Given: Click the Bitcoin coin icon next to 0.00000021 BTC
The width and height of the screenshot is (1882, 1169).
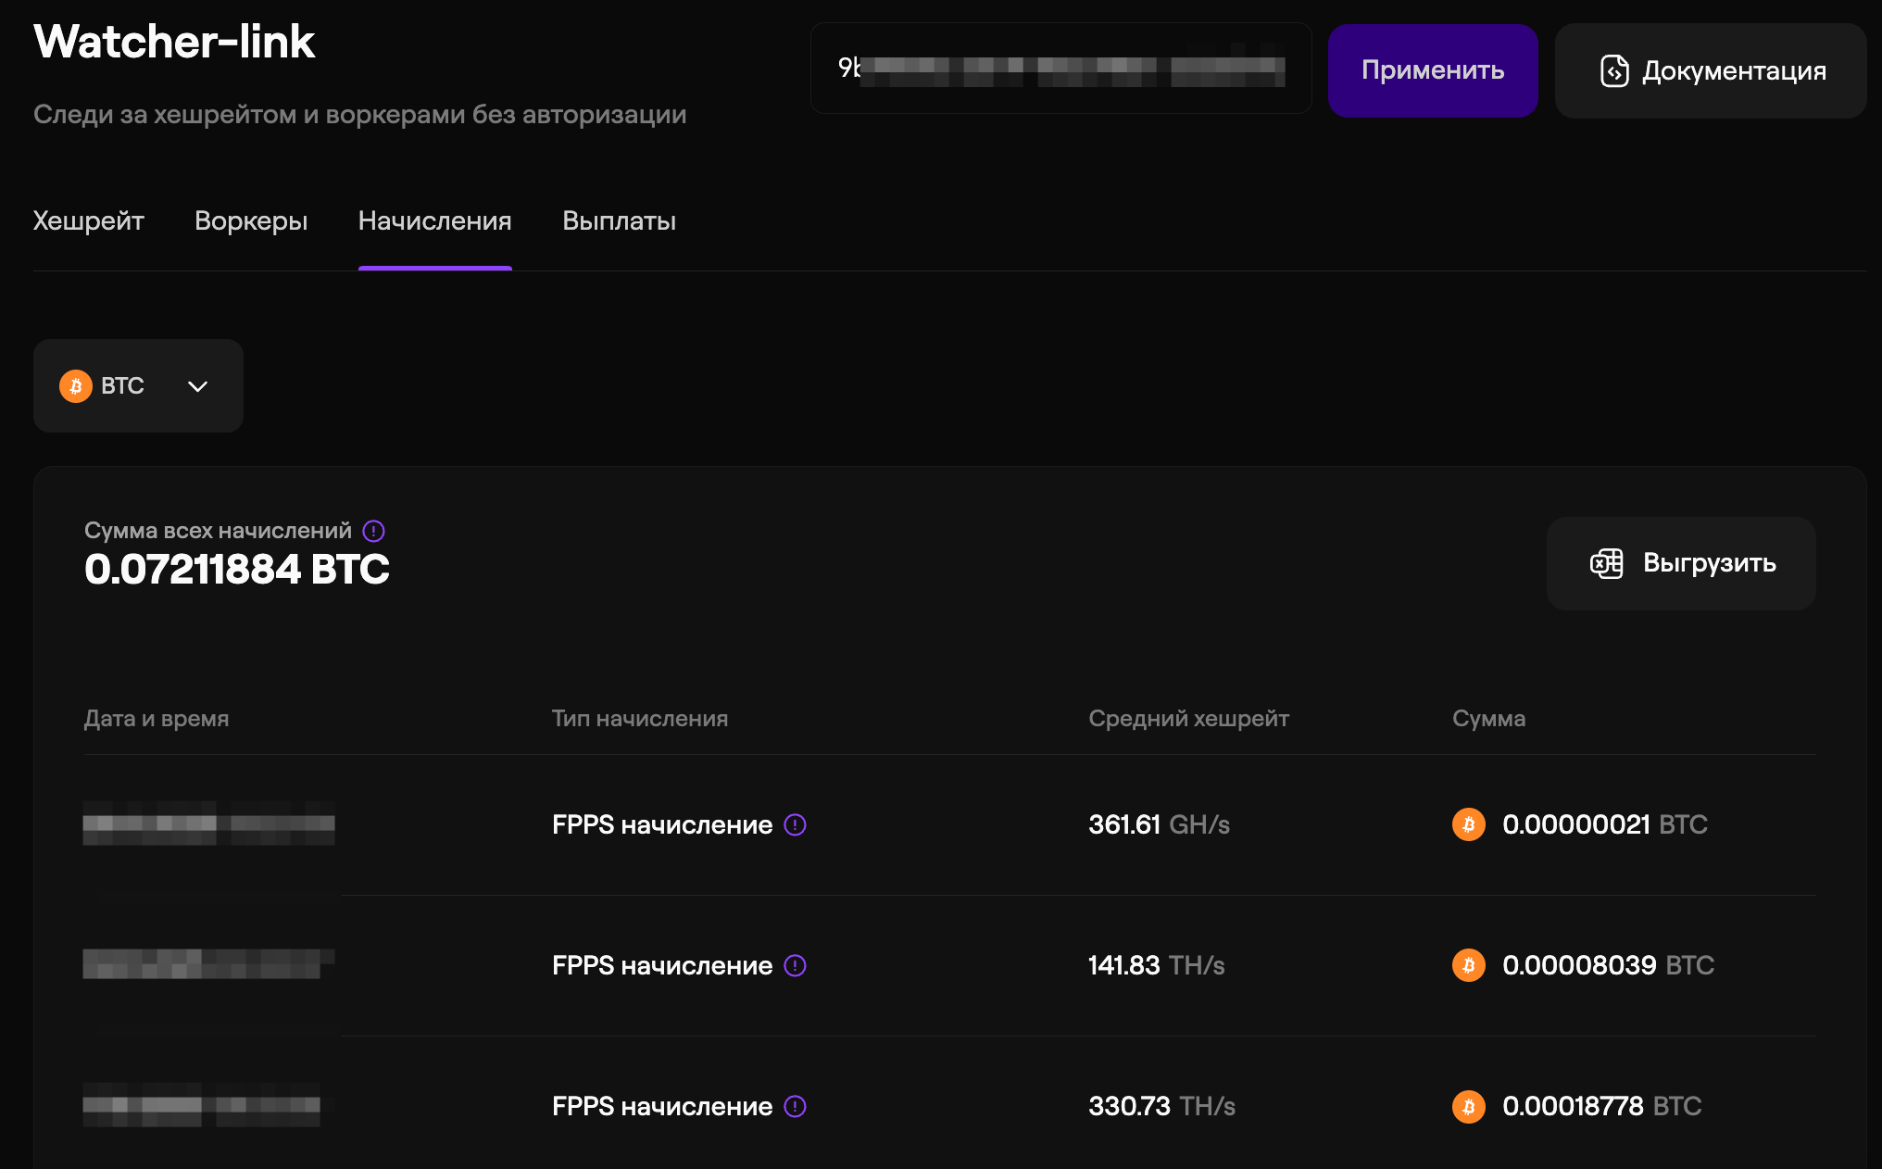Looking at the screenshot, I should tap(1468, 824).
